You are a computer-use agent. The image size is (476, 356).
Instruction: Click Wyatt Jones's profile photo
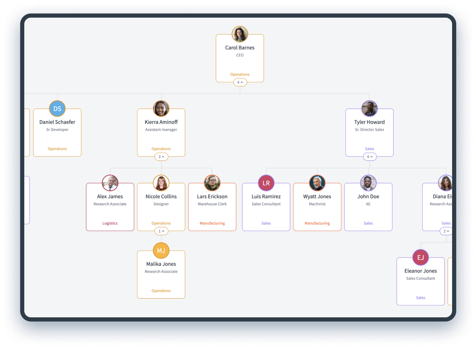point(317,183)
